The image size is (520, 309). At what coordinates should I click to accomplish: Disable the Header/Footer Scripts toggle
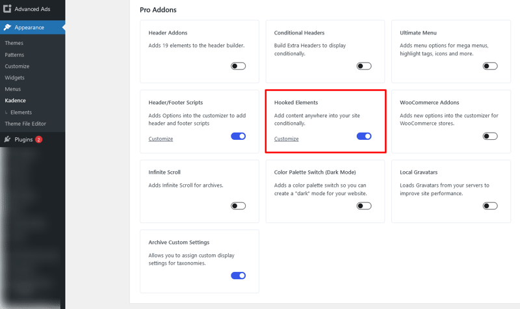point(238,136)
